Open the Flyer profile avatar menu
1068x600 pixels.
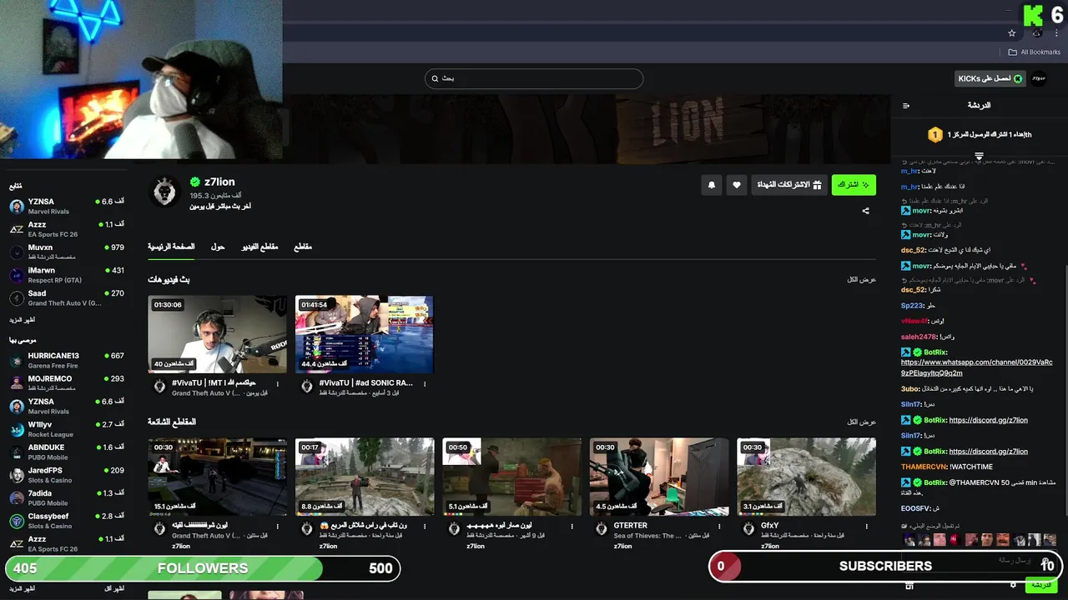[1039, 78]
